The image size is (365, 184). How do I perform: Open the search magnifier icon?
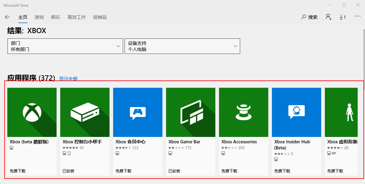point(304,17)
